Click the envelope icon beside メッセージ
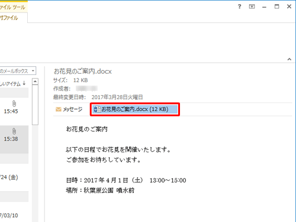296x222 pixels. tap(59, 109)
